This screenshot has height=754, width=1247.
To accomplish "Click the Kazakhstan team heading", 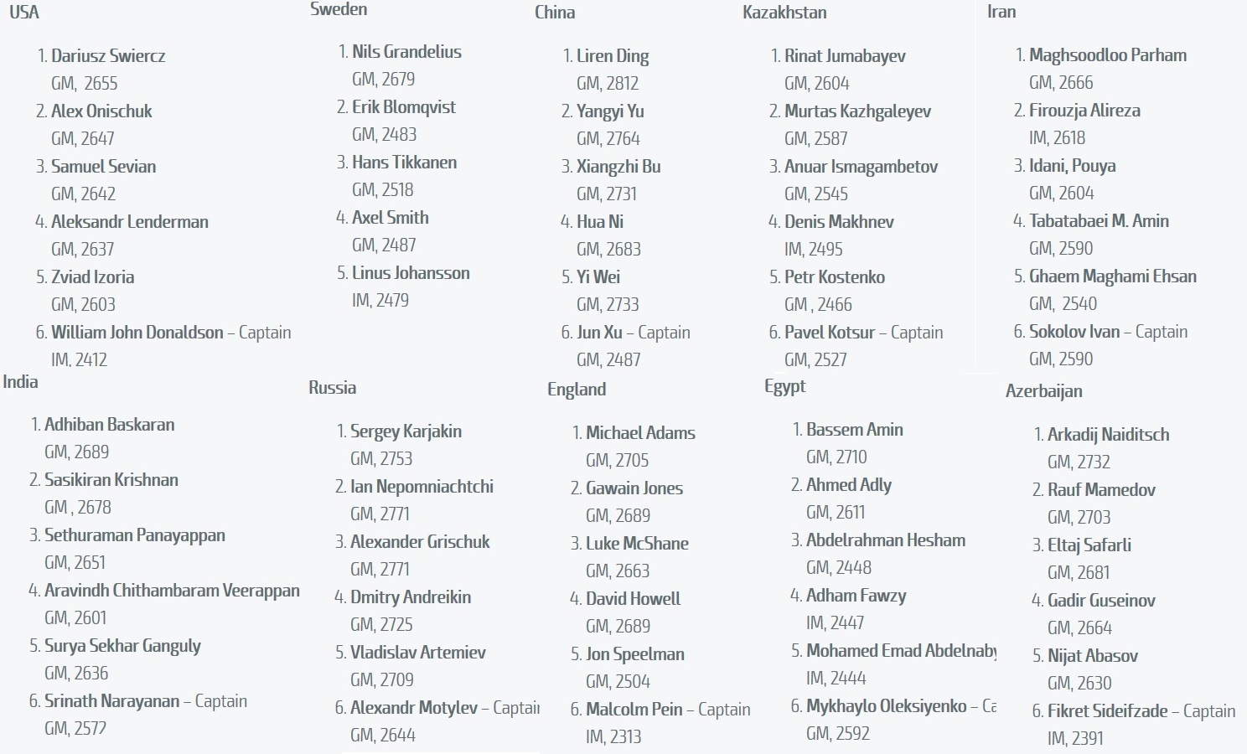I will 784,13.
